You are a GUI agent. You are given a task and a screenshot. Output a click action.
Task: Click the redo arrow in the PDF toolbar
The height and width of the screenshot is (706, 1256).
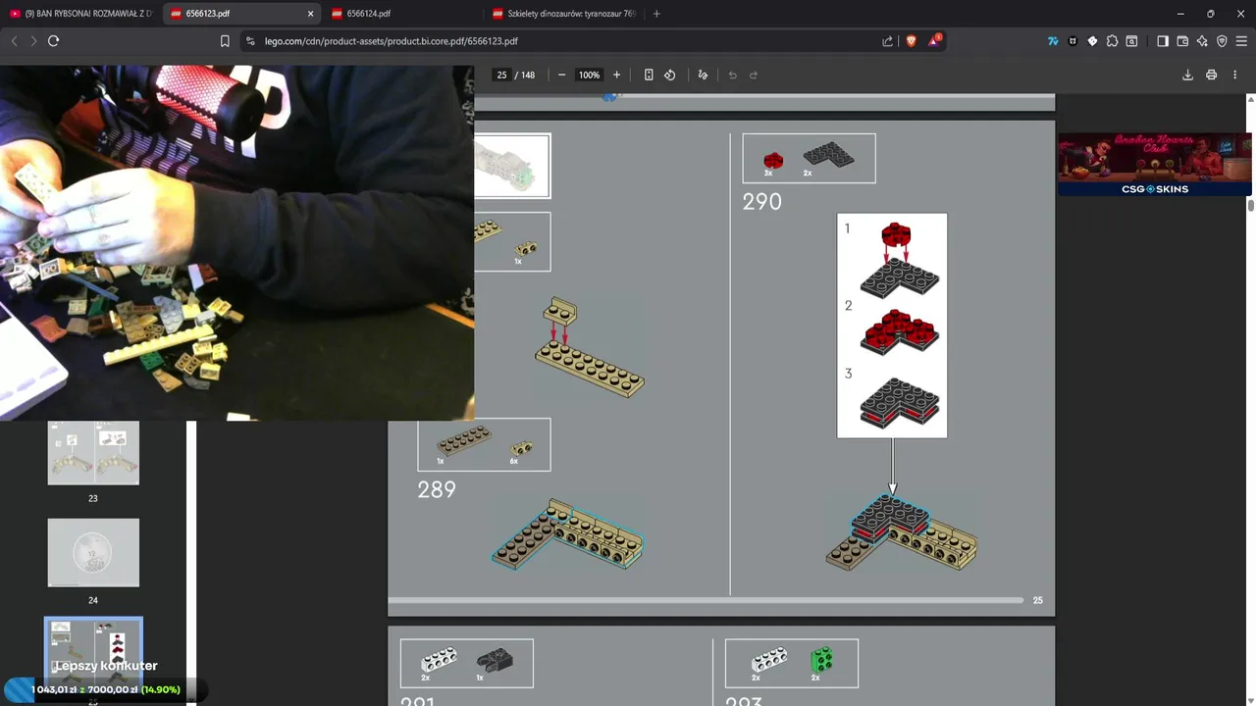(754, 75)
